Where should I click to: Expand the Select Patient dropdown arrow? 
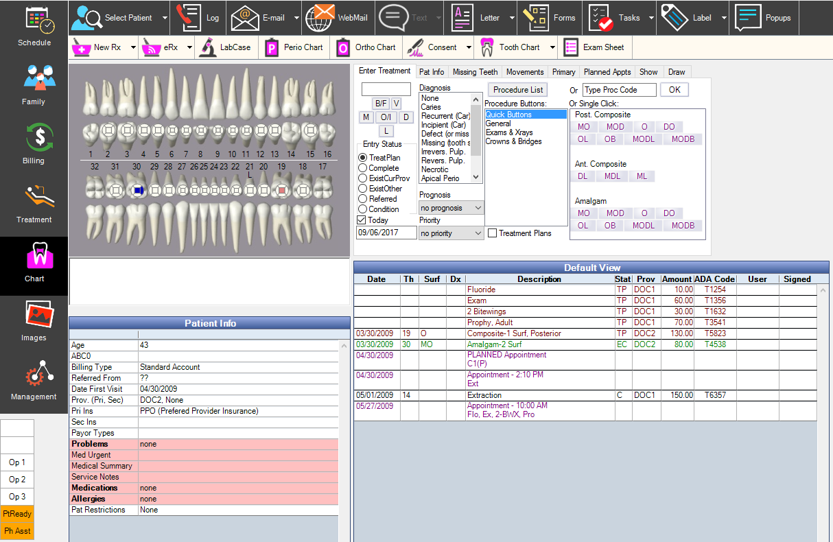click(165, 19)
